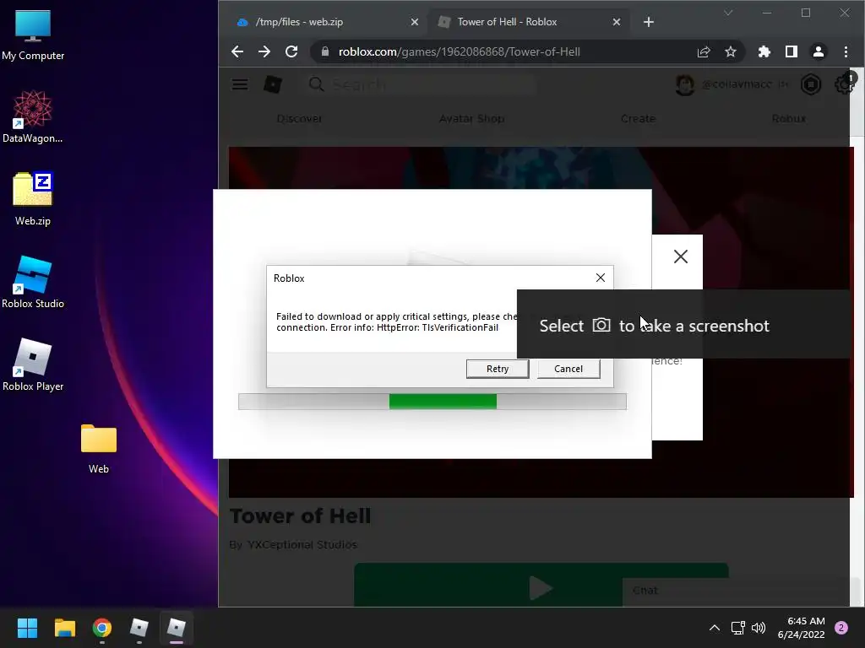Click Retry in Roblox error dialog
Viewport: 865px width, 648px height.
[498, 369]
